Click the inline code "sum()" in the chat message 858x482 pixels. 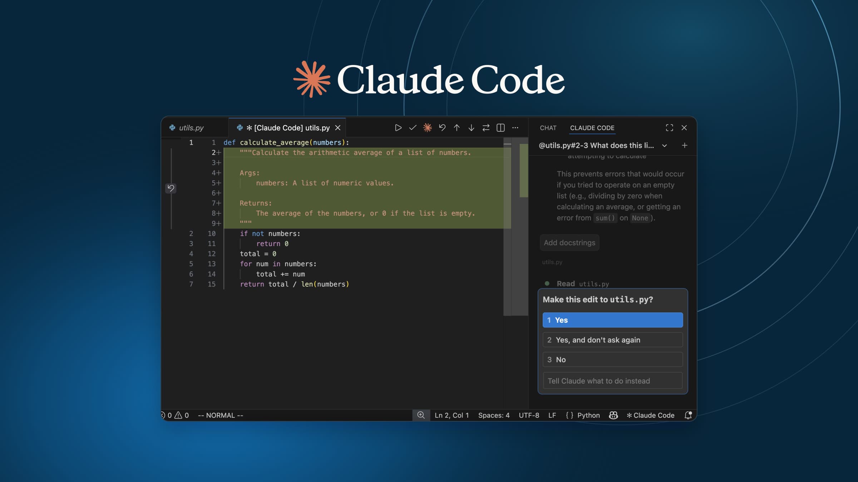tap(605, 218)
